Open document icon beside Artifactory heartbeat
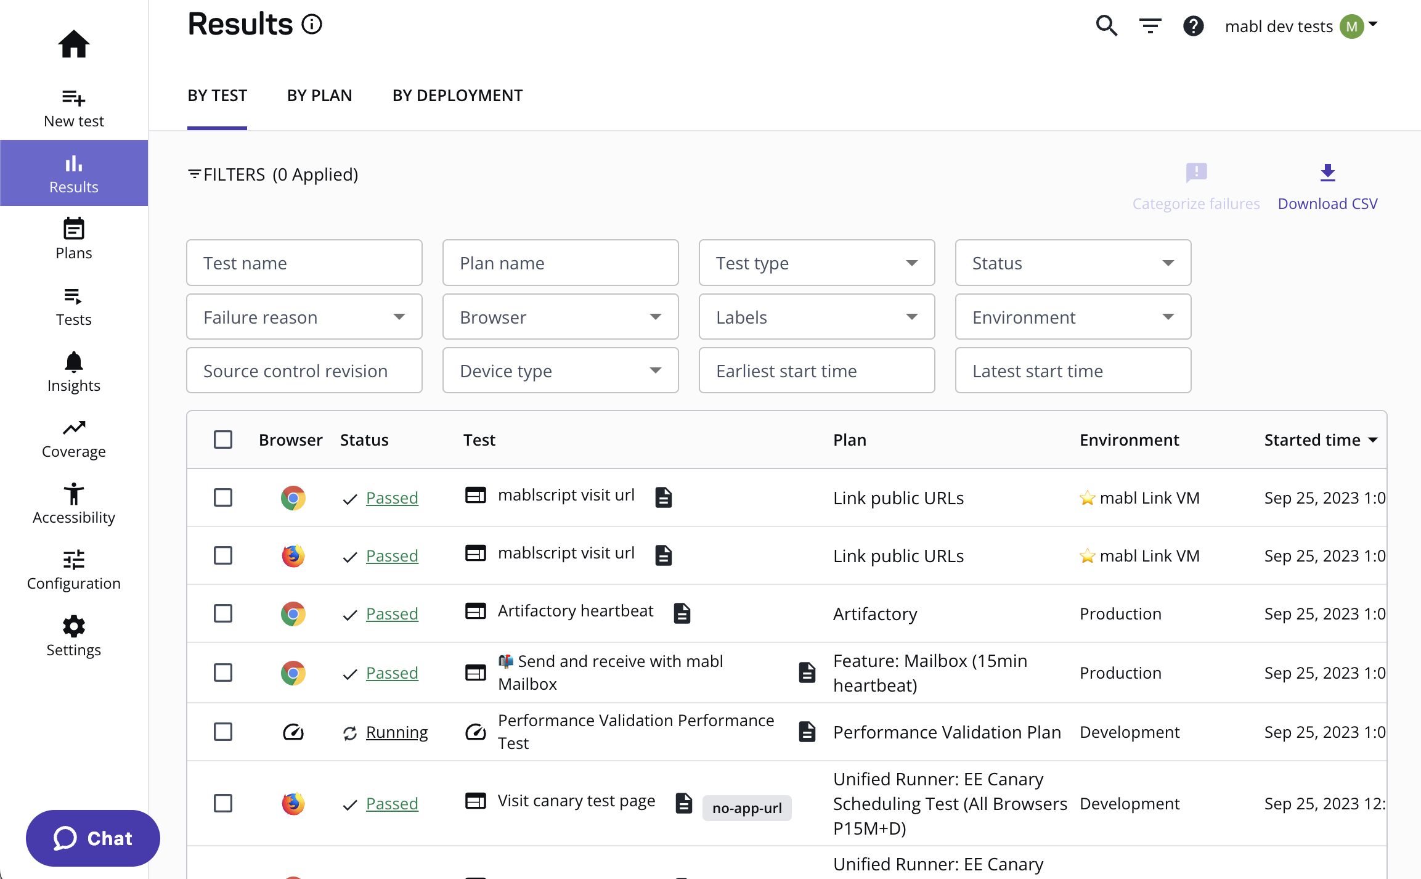Image resolution: width=1421 pixels, height=879 pixels. point(682,613)
